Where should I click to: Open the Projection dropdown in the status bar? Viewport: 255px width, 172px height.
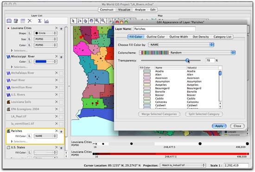click(183, 165)
